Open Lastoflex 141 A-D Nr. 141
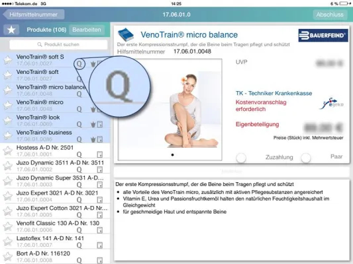This screenshot has height=264, width=353. [x=50, y=238]
